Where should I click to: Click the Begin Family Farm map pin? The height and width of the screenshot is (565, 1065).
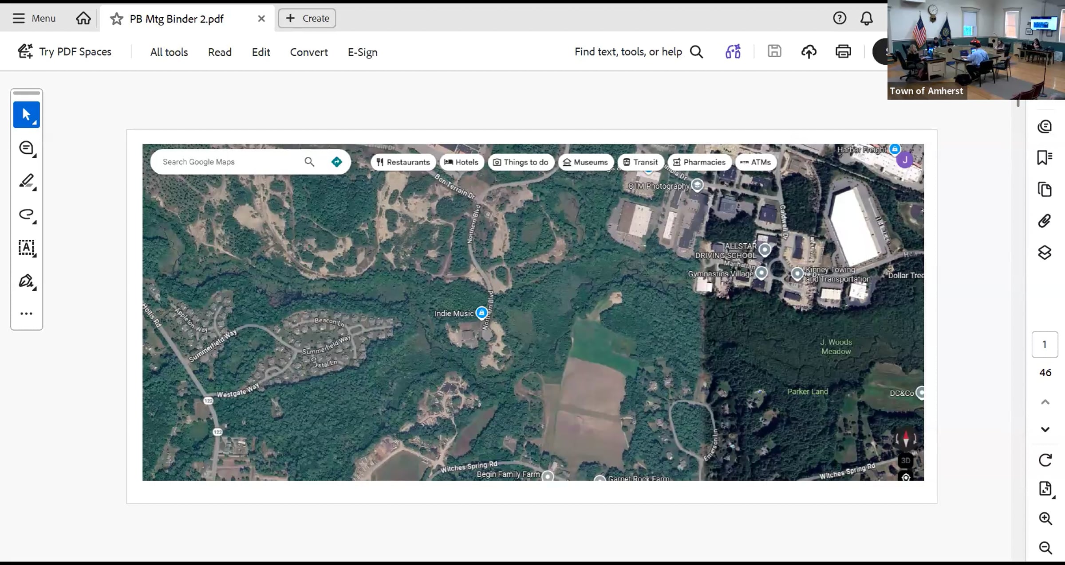click(548, 476)
